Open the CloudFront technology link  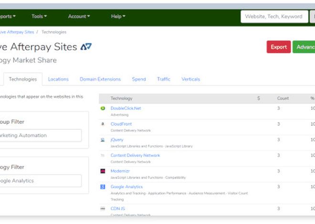click(x=121, y=124)
